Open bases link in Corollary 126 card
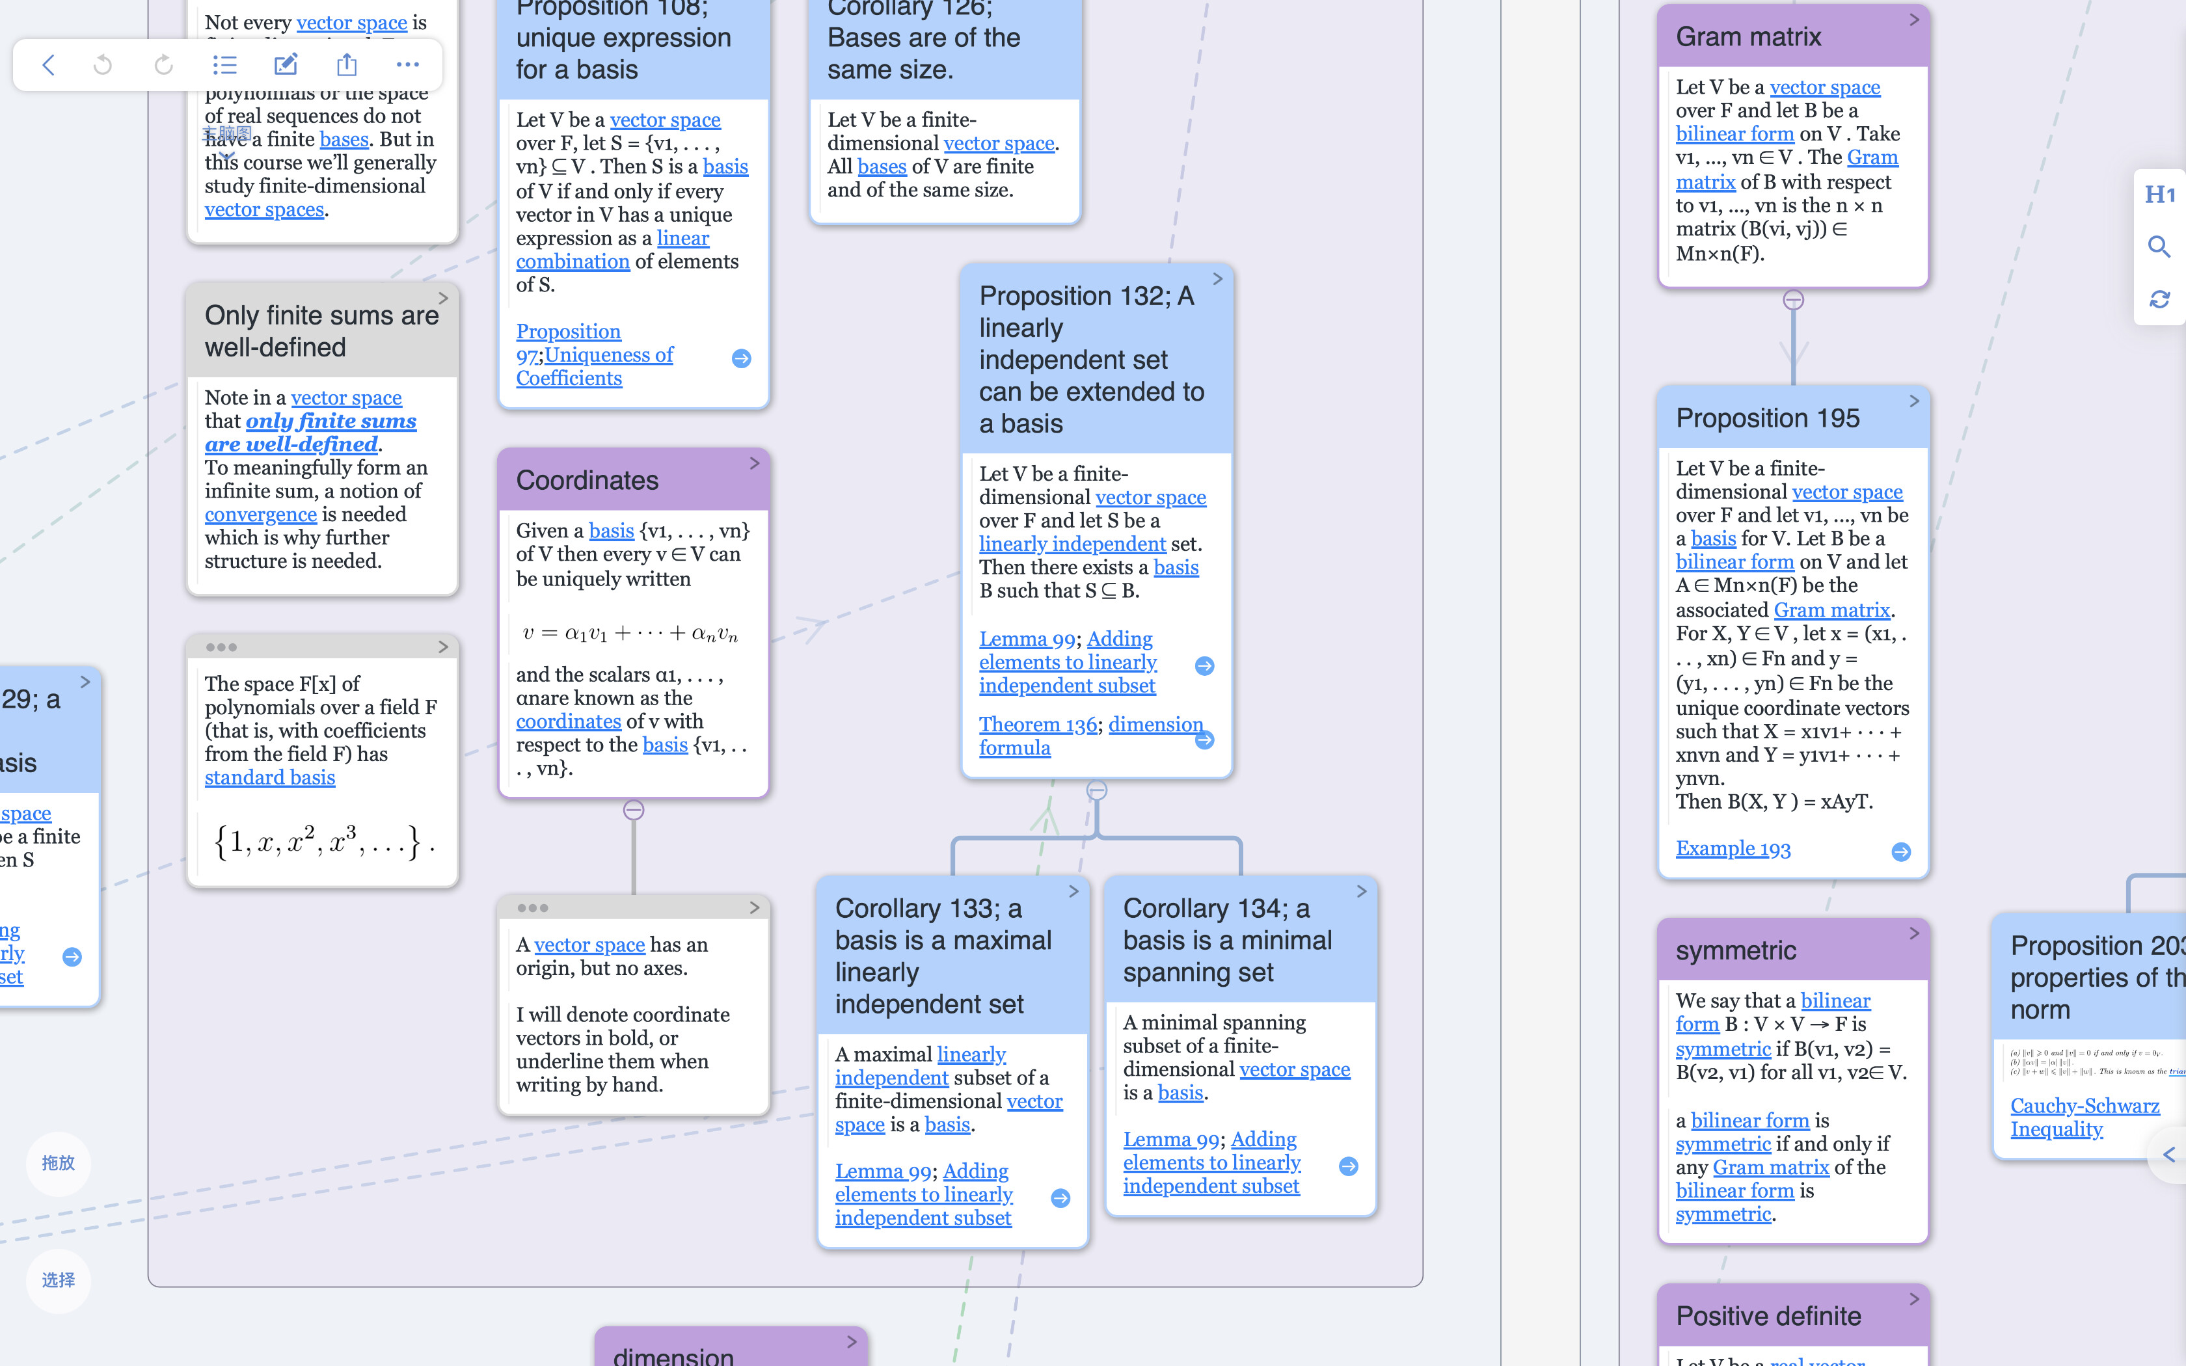This screenshot has width=2186, height=1366. point(882,167)
